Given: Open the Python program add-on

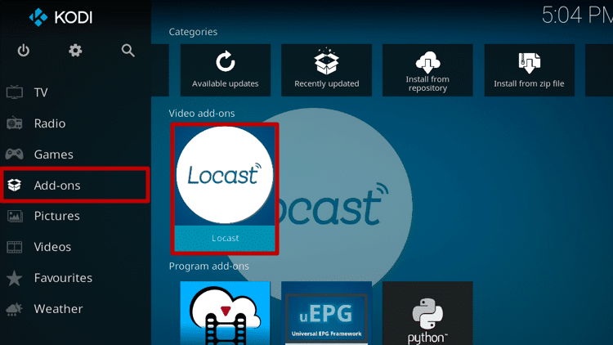Looking at the screenshot, I should (427, 313).
